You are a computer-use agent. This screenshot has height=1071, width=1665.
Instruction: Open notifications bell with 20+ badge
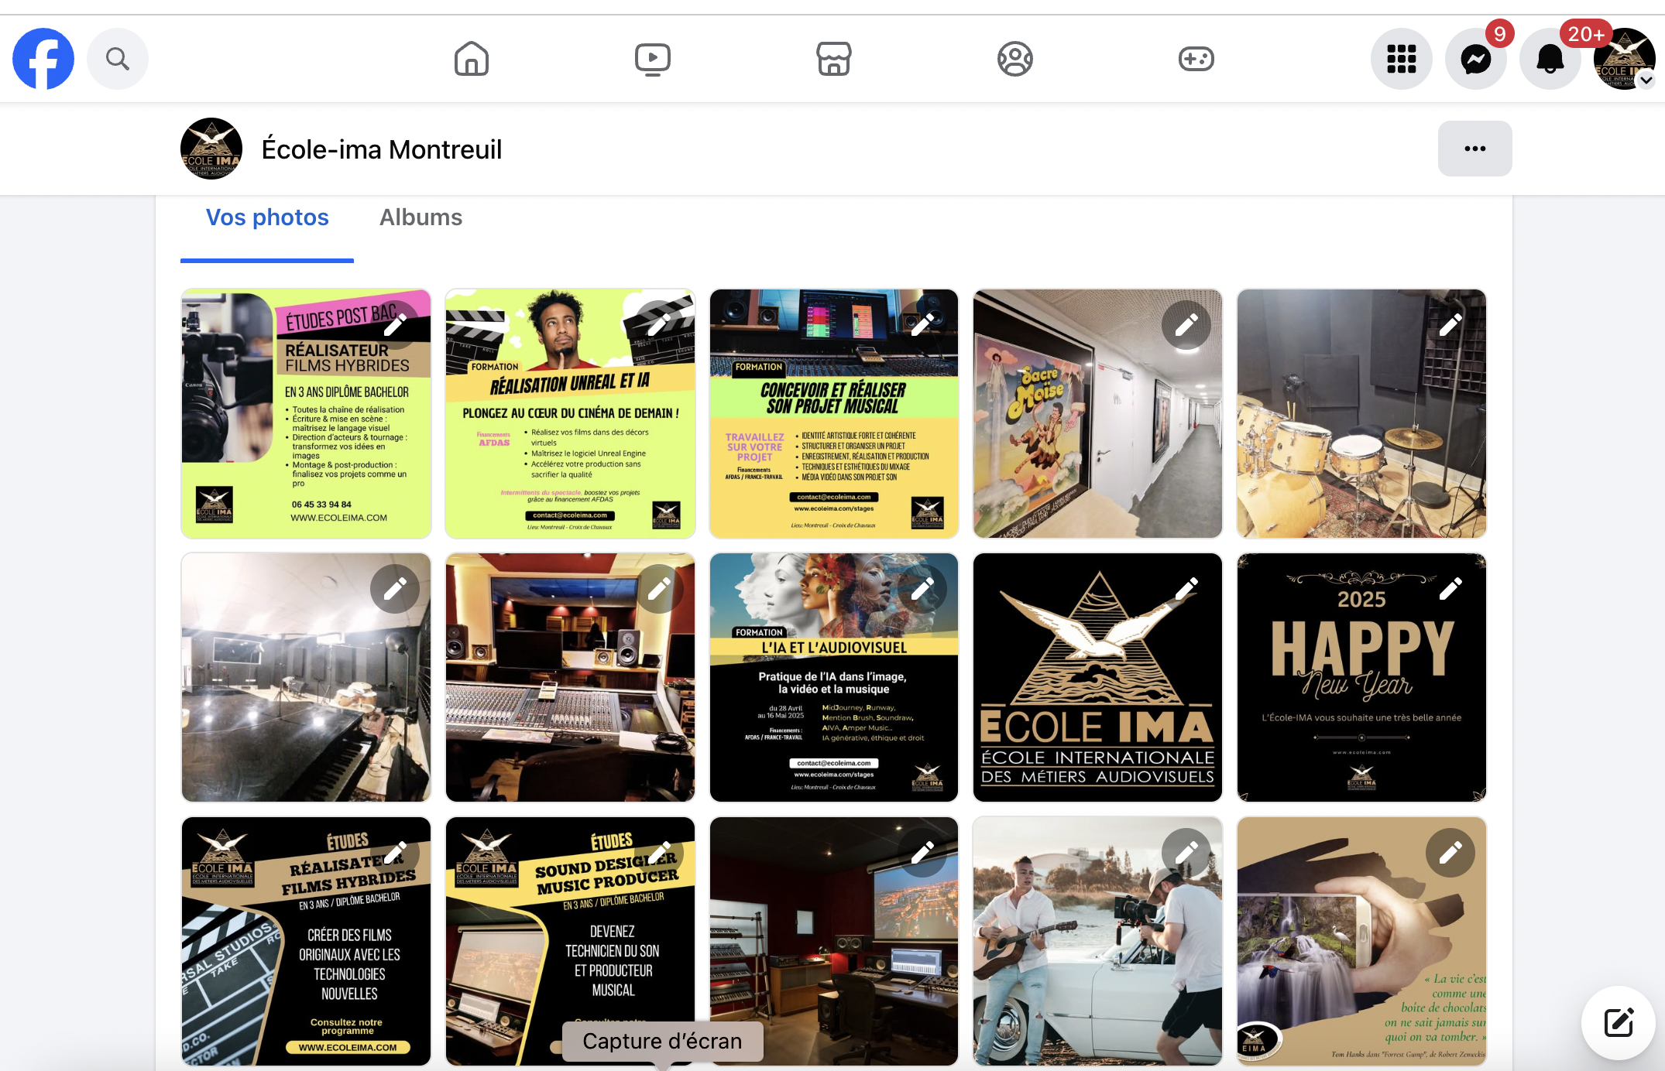click(1550, 59)
